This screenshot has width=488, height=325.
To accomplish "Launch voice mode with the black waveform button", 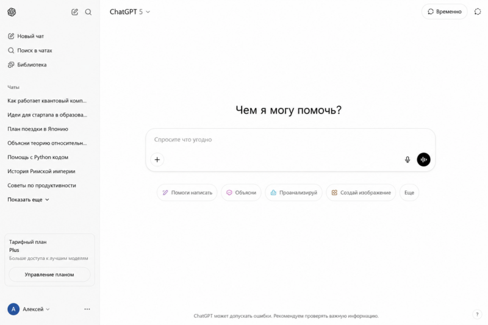I will 423,160.
